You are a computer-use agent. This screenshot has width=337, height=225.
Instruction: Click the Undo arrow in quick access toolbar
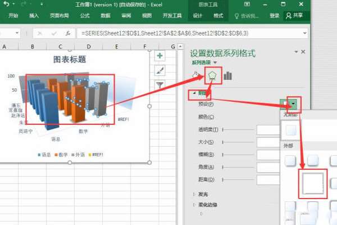point(6,4)
